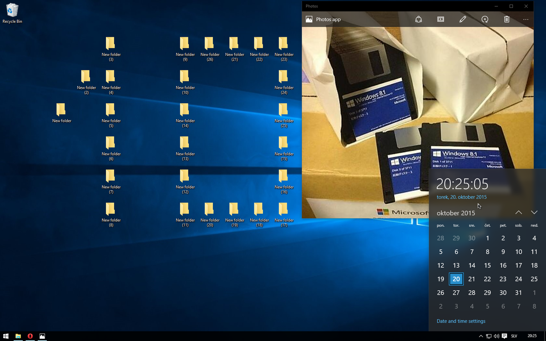Screen dimensions: 546x341
Task: Select day 9 in the calendar
Action: [503, 251]
